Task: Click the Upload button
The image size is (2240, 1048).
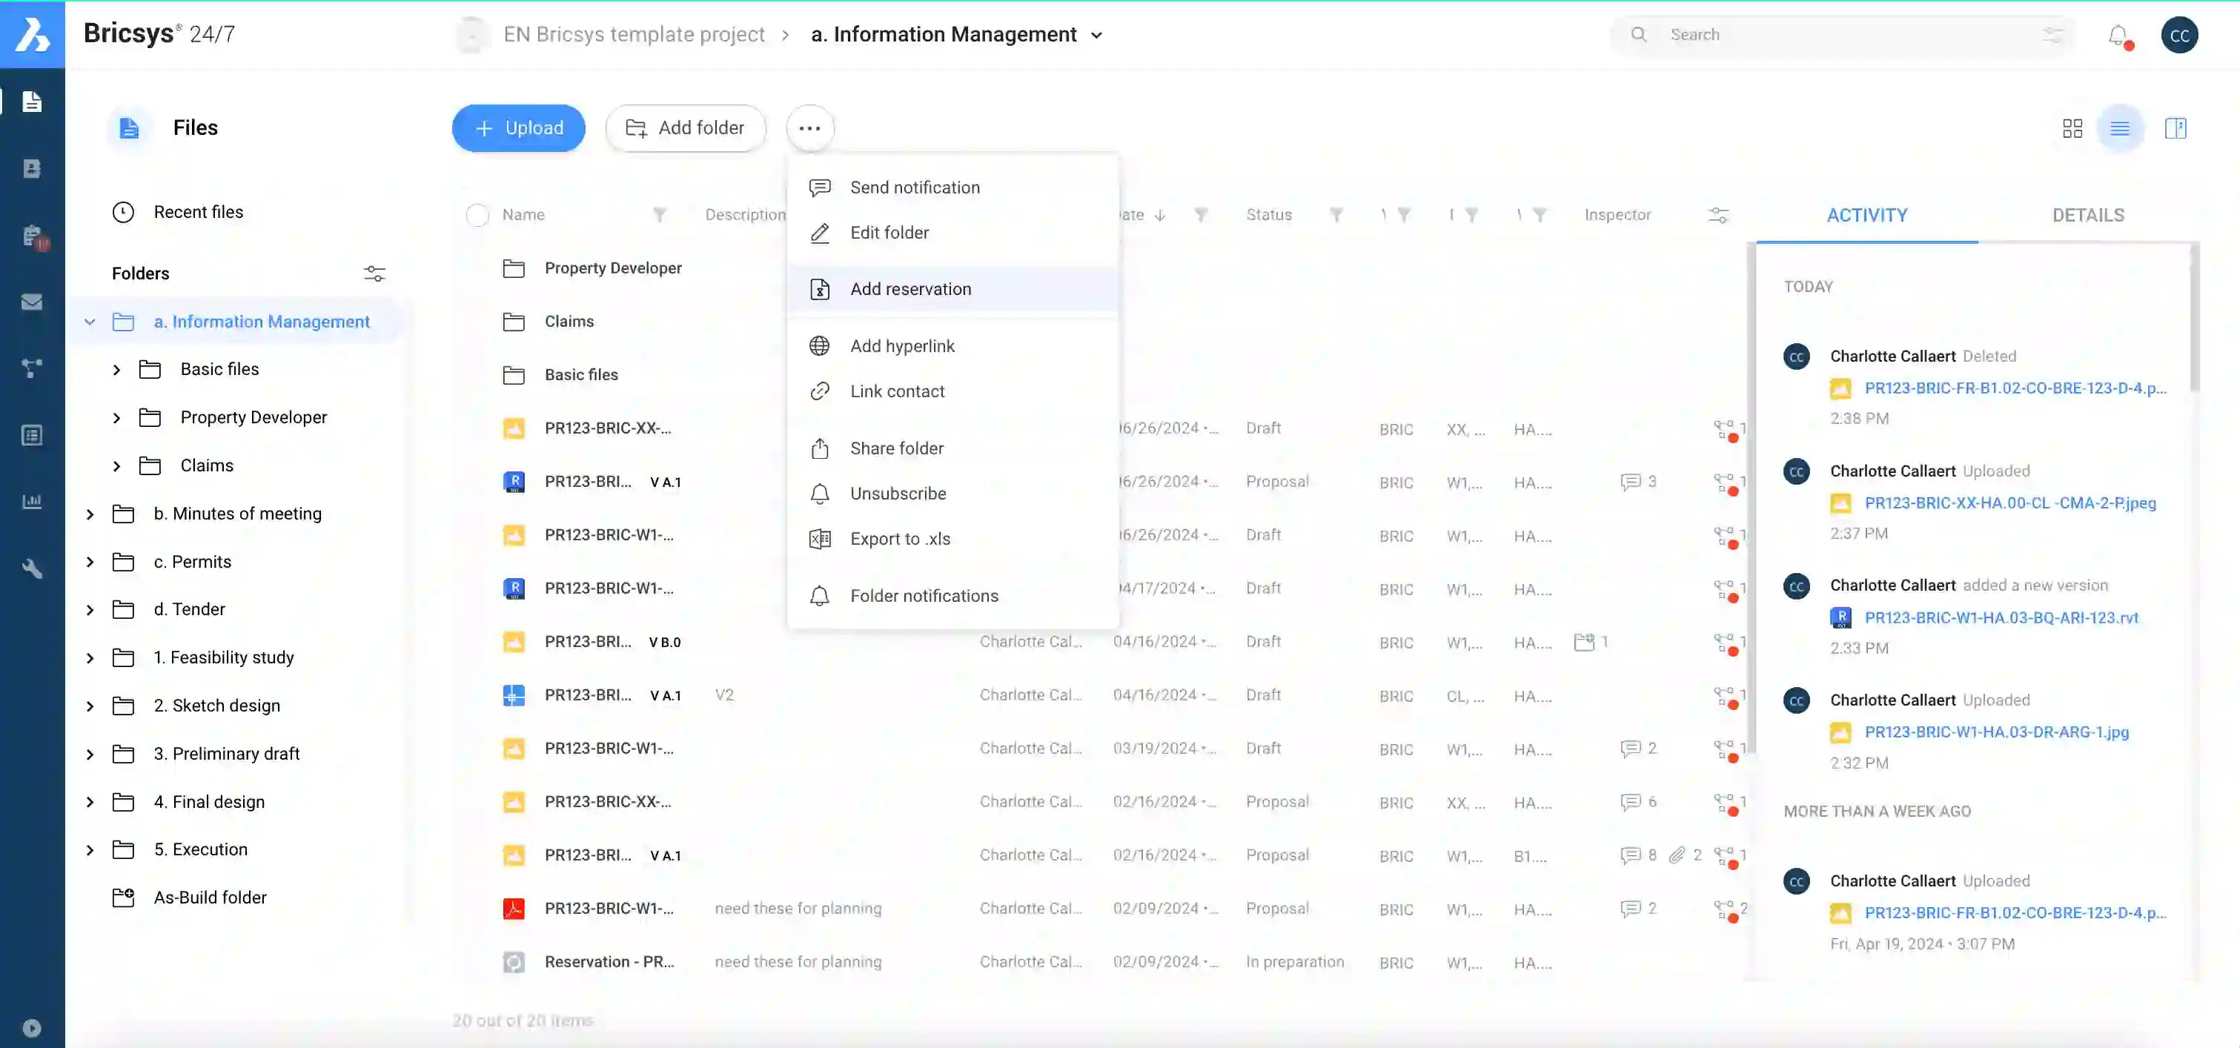Action: point(518,127)
